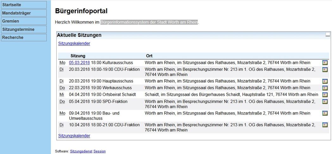Click calendar icon for Bau- und Umweltausschuss
The width and height of the screenshot is (332, 154).
pyautogui.click(x=325, y=113)
